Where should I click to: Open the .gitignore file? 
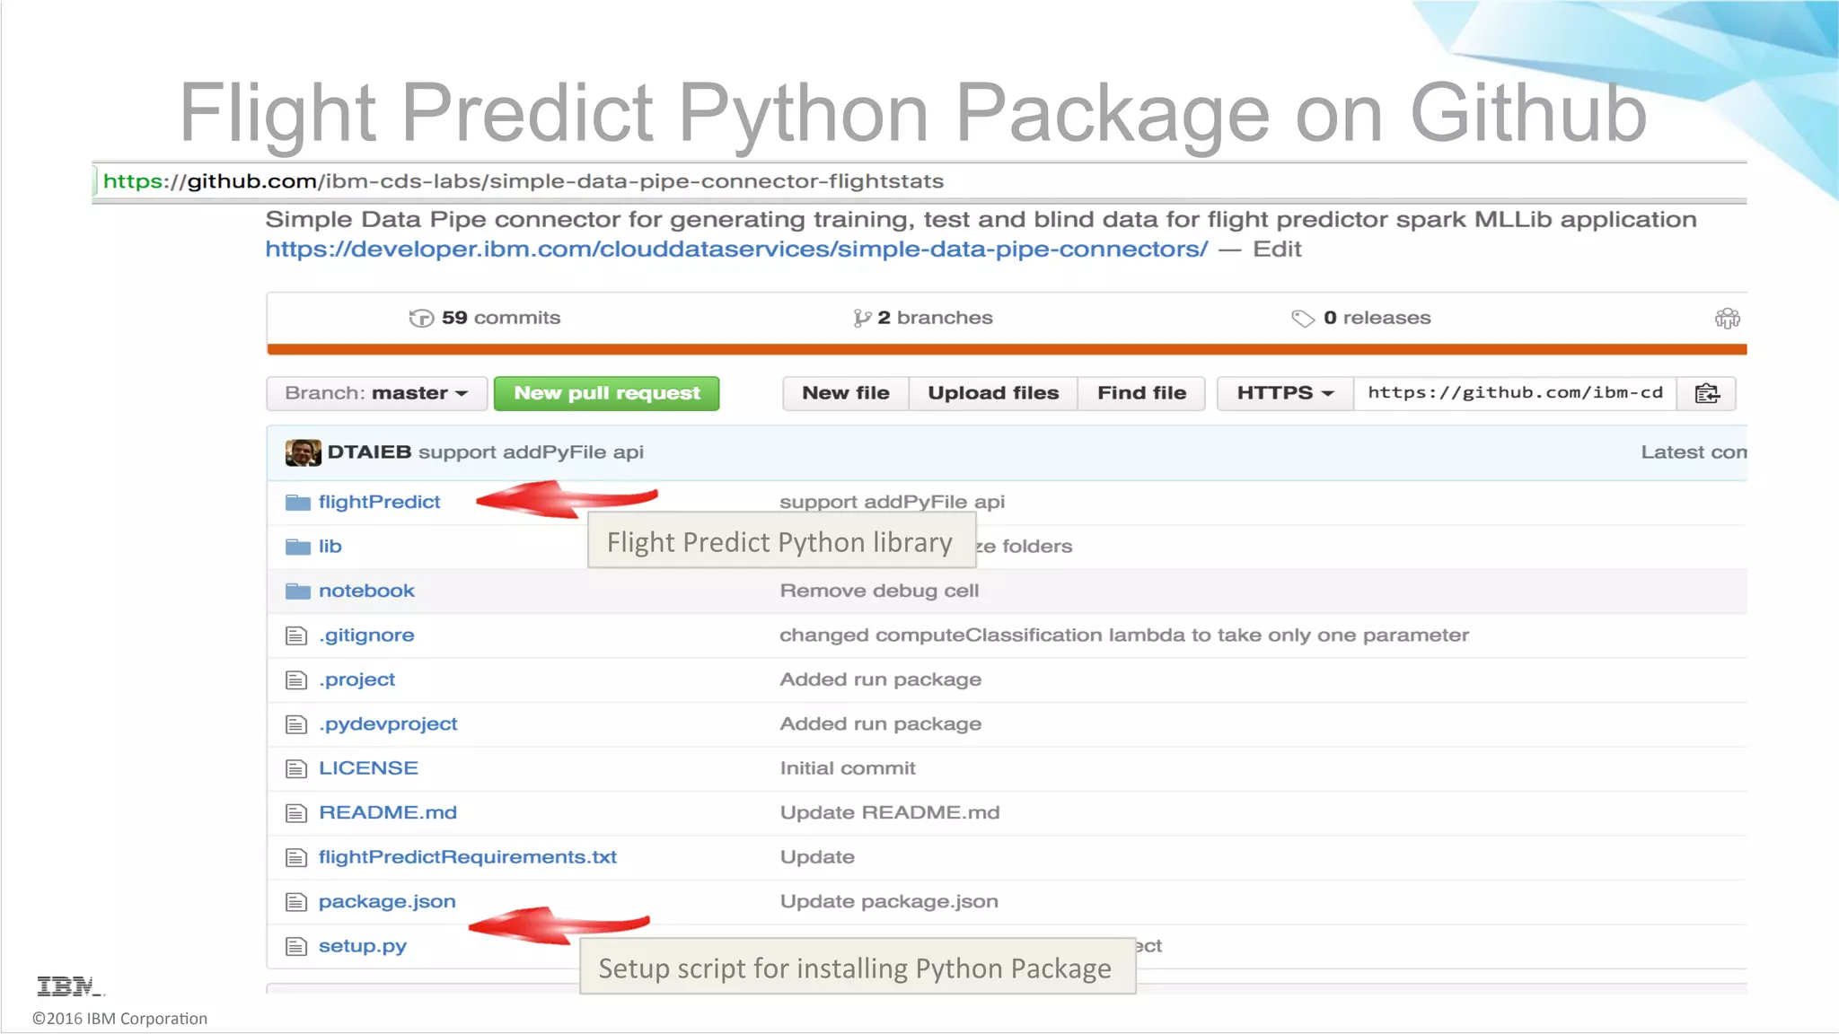pyautogui.click(x=366, y=636)
